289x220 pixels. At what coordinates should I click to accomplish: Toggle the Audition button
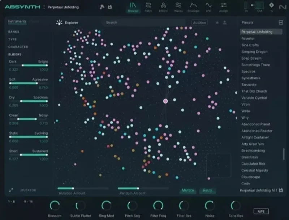[200, 22]
